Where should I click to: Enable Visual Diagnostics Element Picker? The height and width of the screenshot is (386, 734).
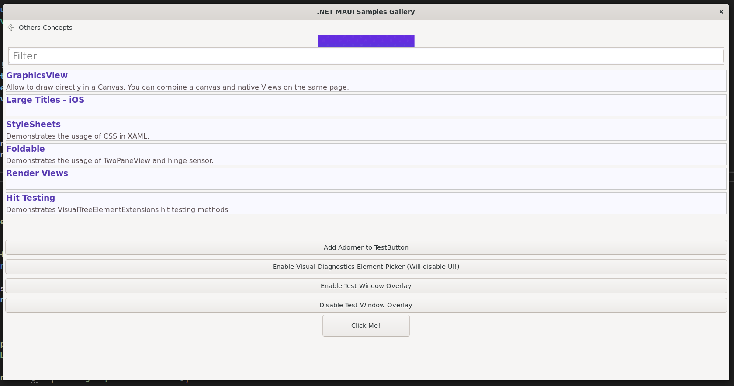[366, 267]
